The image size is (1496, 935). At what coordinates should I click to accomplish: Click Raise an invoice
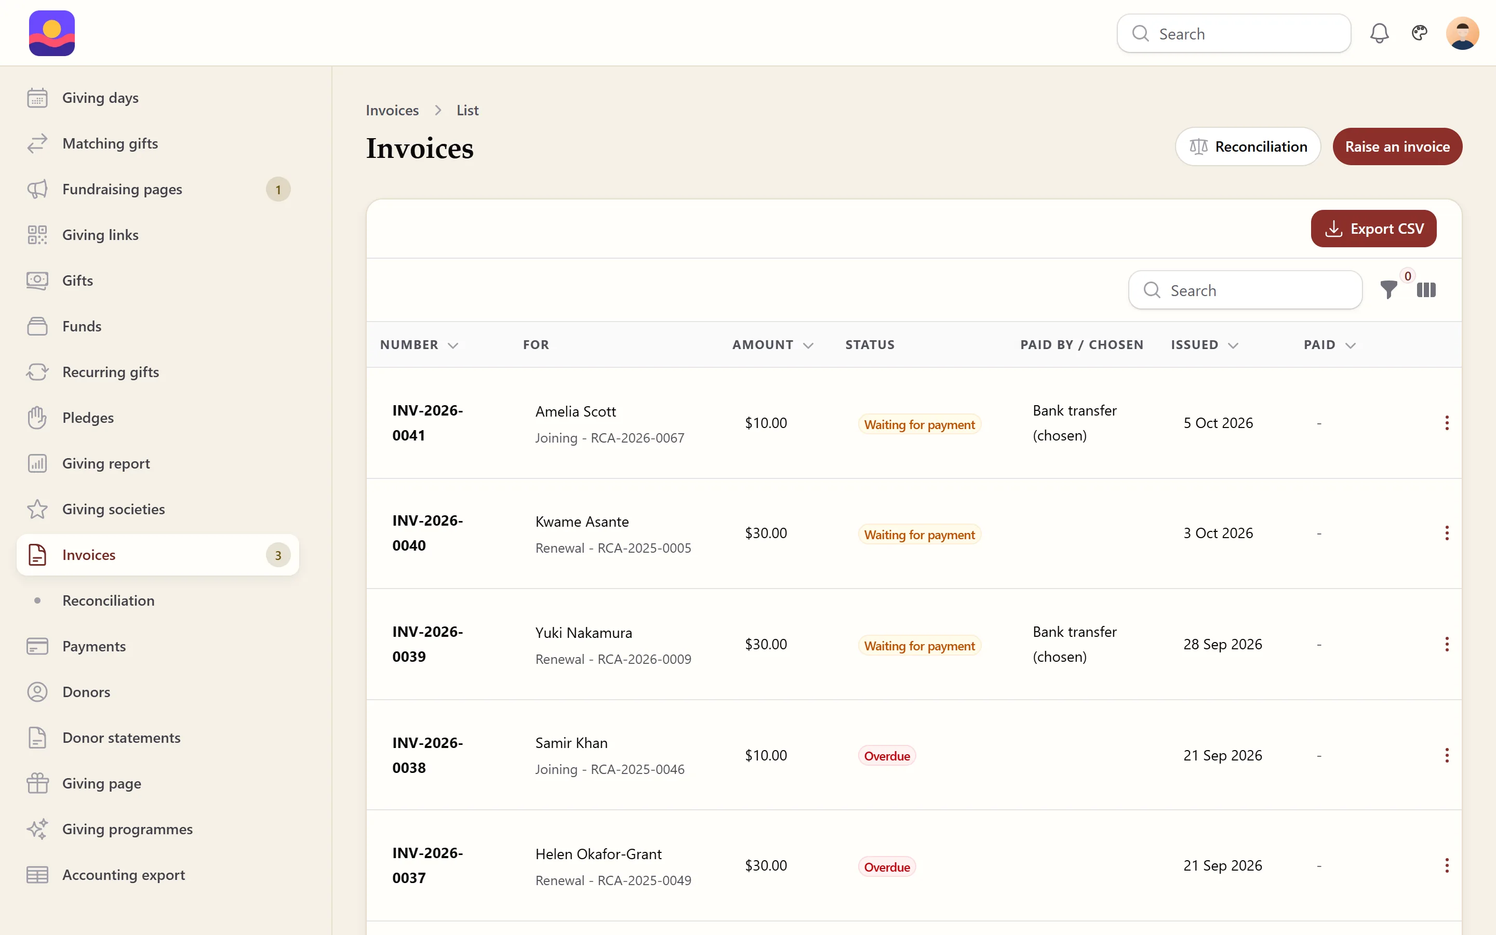1397,146
